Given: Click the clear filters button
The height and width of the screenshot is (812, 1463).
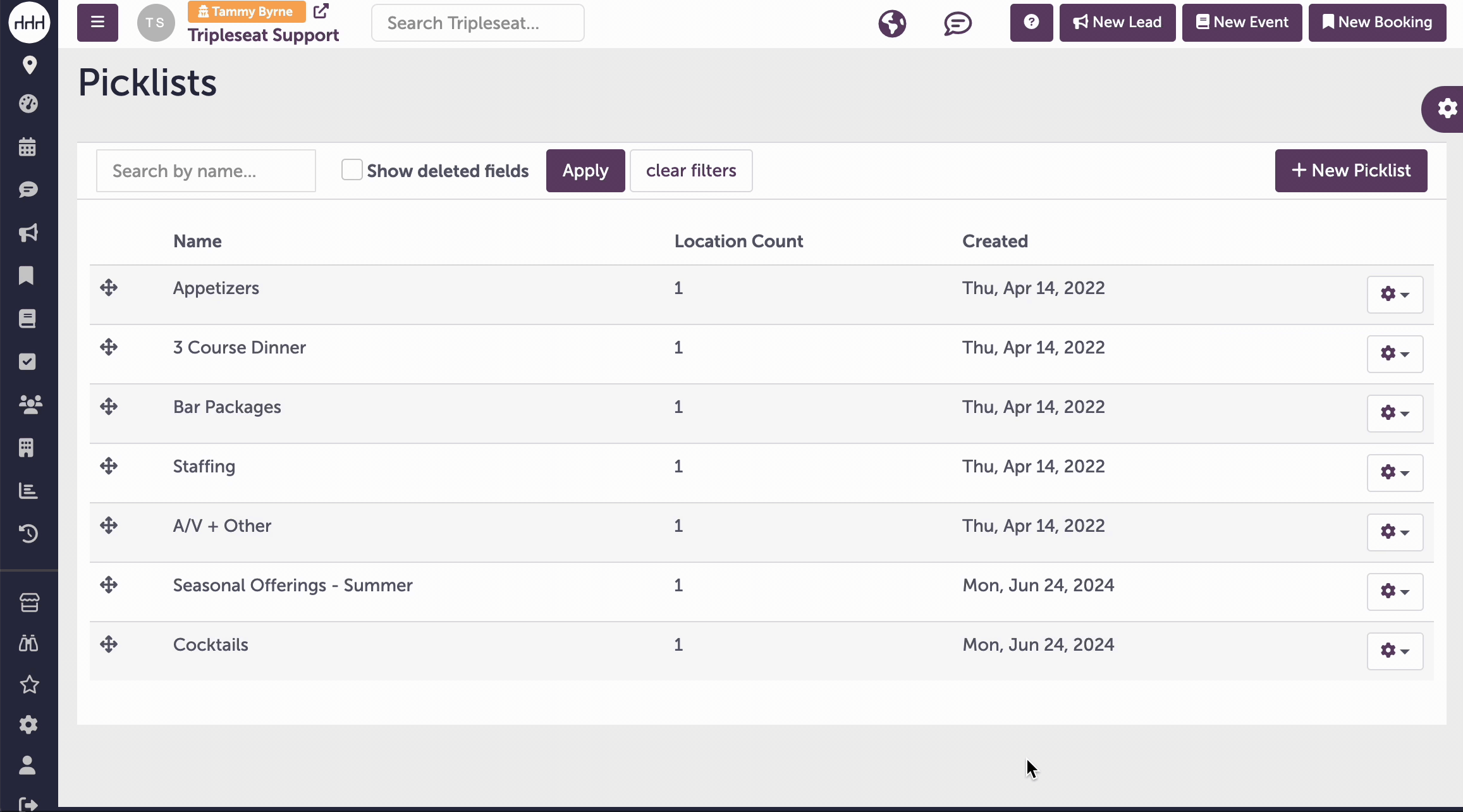Looking at the screenshot, I should click(691, 171).
